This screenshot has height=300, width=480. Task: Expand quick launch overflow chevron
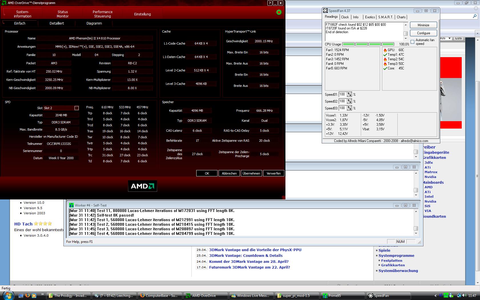(43, 294)
